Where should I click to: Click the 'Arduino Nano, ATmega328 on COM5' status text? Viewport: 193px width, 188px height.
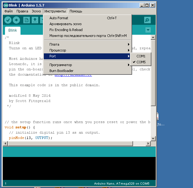(122, 184)
